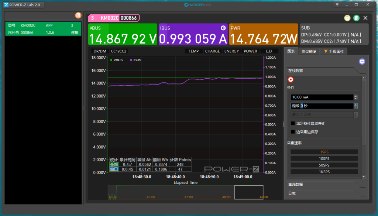Click the ChargerLAB logo in title bar
The width and height of the screenshot is (378, 216).
[x=197, y=4]
